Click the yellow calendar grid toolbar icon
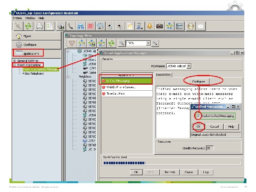The width and height of the screenshot is (256, 192). coord(130,26)
